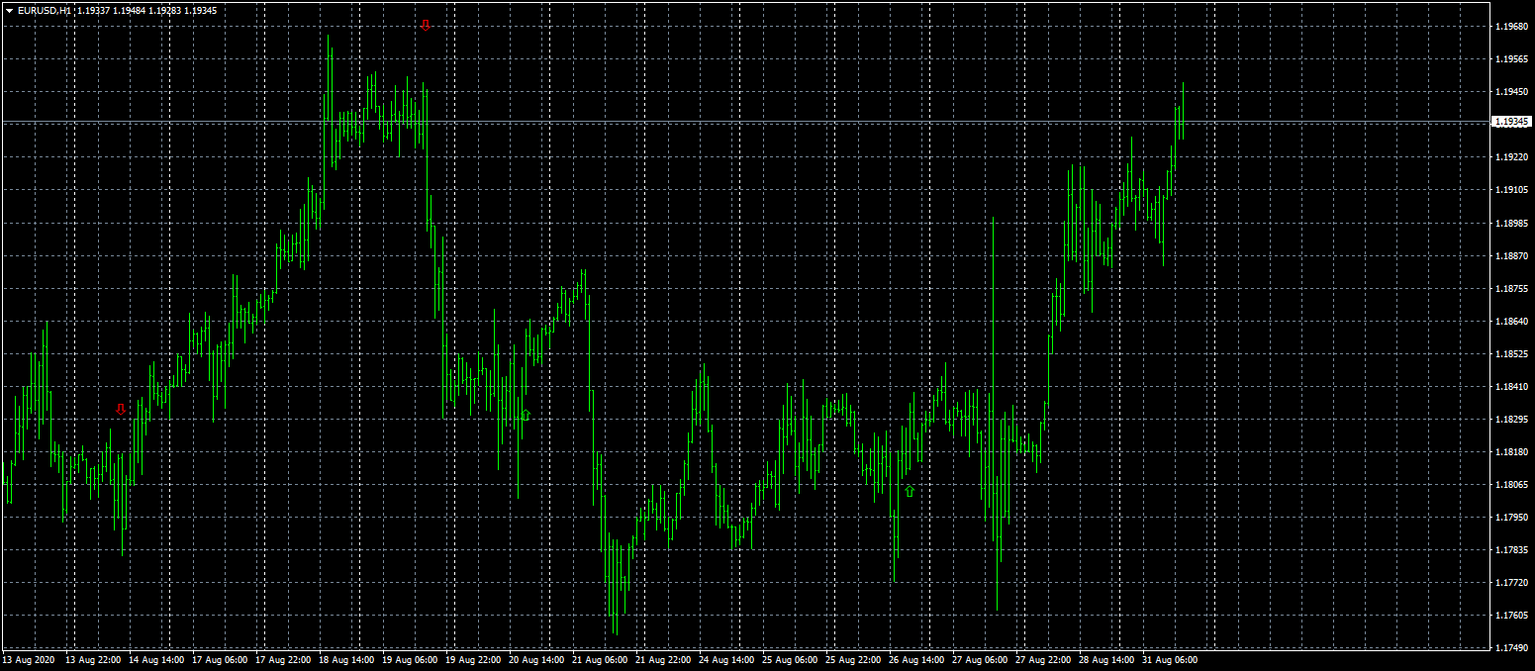Click time axis label 27 Aug 06:00
This screenshot has width=1535, height=671.
click(981, 659)
